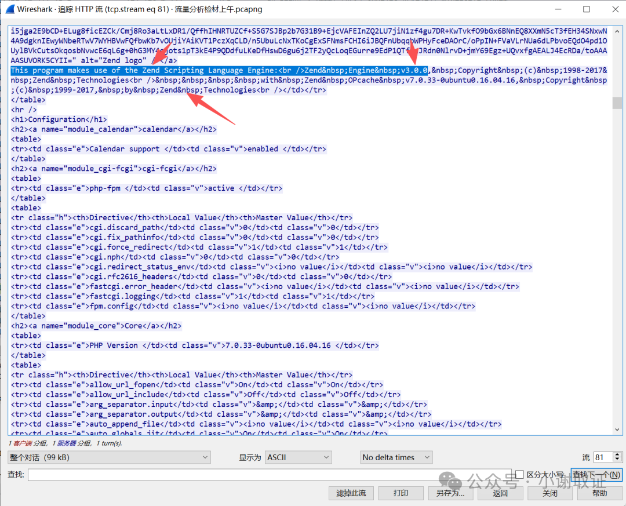Click the allow_url_include row
This screenshot has height=506, width=626.
tap(206, 395)
